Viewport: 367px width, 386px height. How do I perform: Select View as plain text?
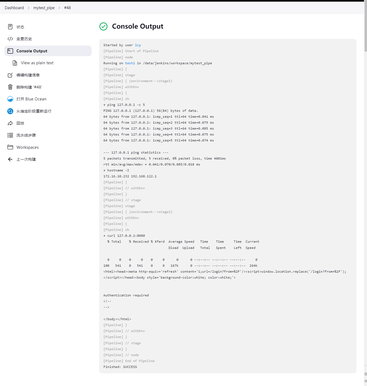[x=37, y=63]
